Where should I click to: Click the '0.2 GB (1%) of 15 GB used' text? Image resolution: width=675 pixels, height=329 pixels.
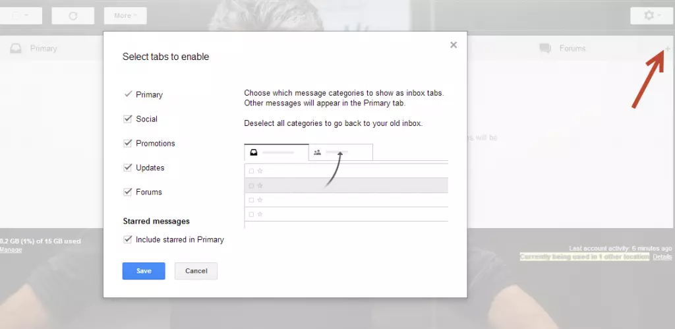pos(40,241)
